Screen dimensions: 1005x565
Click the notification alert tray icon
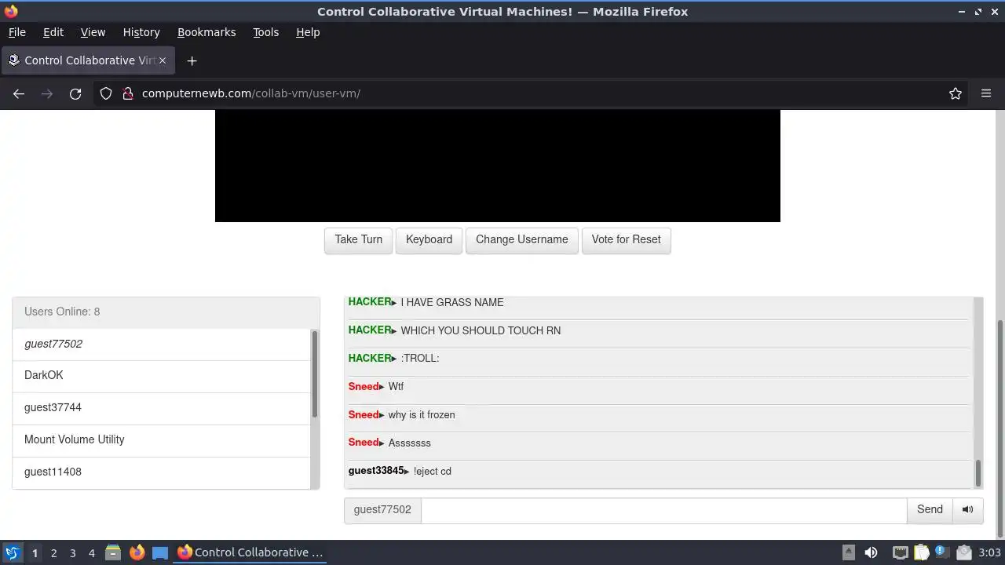tap(942, 552)
